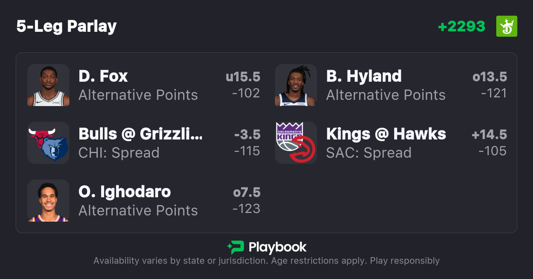533x279 pixels.
Task: Click the DraftKings logo icon
Action: 506,26
